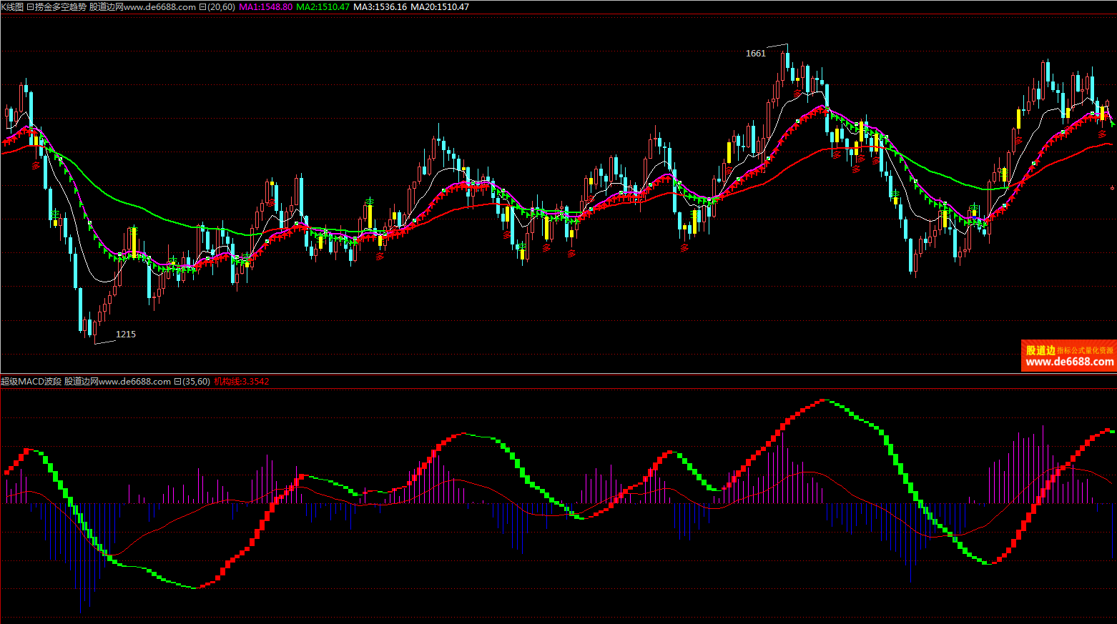Click the 日捞金多空趋势 indicator name

(56, 7)
